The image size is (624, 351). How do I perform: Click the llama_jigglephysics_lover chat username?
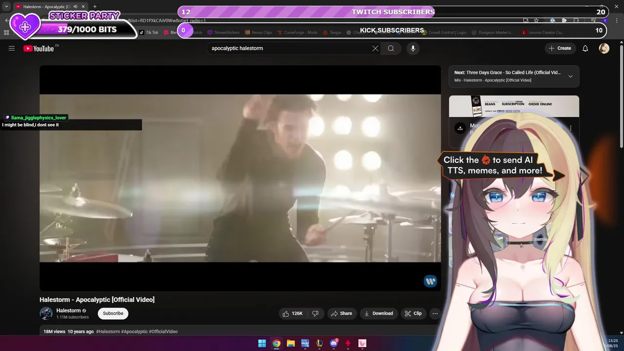(x=39, y=117)
